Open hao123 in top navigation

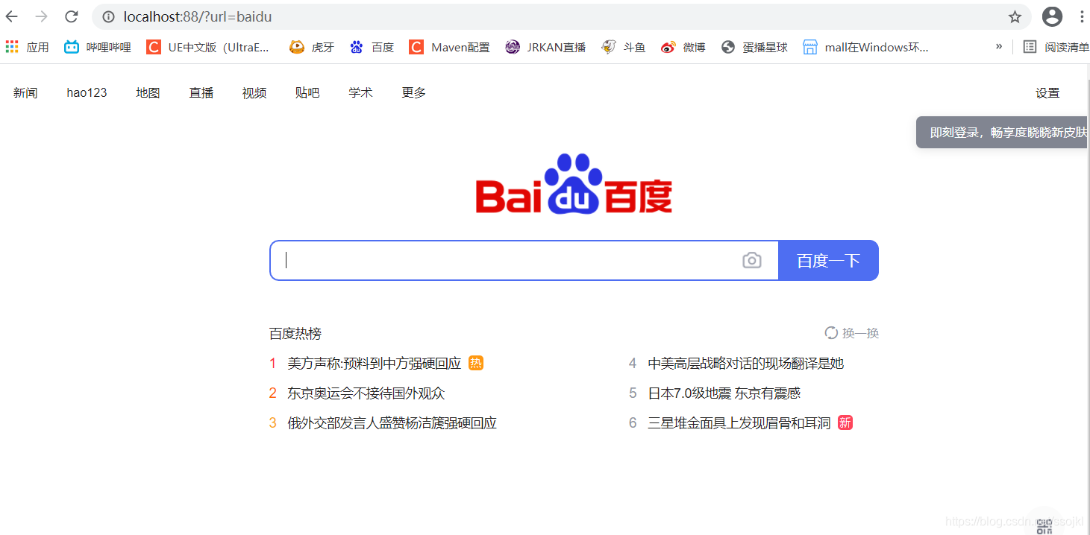tap(87, 93)
